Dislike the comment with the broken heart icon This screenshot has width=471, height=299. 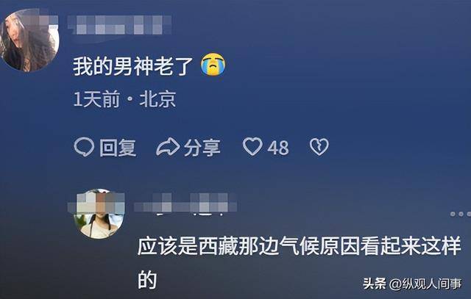pos(319,147)
